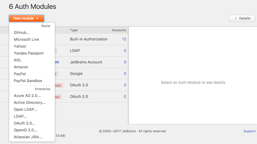This screenshot has width=257, height=144.
Task: Select OpenID 2.0... option
Action: (25, 130)
